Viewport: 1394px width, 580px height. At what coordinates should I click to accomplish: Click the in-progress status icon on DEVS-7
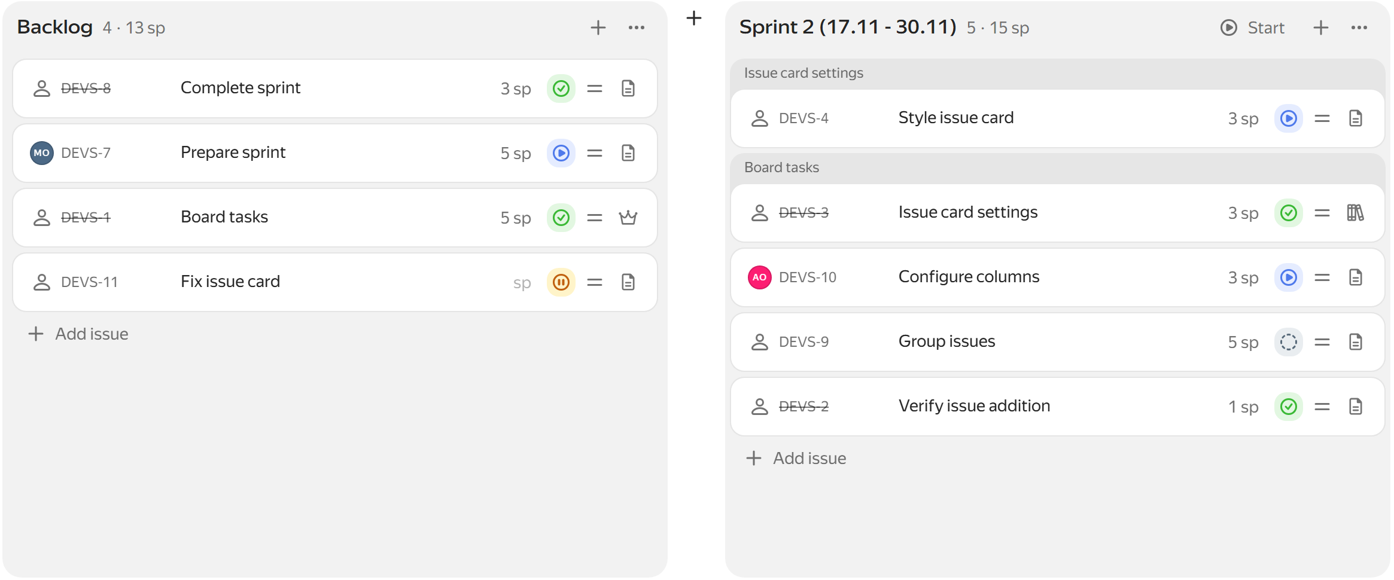tap(561, 153)
